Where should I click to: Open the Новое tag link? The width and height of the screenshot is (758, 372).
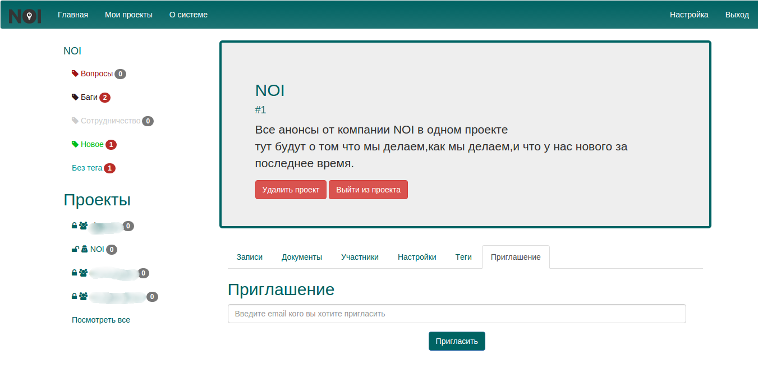click(92, 144)
